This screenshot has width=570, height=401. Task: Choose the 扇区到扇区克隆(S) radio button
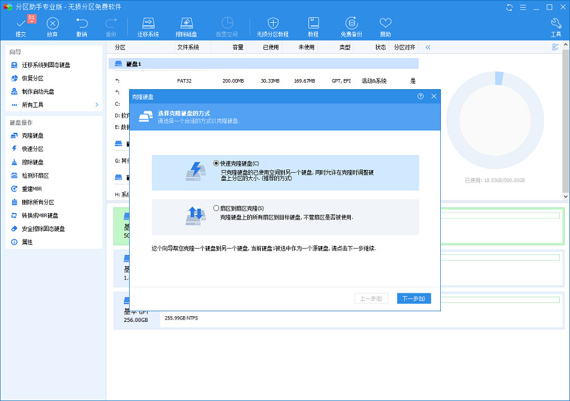[x=217, y=208]
